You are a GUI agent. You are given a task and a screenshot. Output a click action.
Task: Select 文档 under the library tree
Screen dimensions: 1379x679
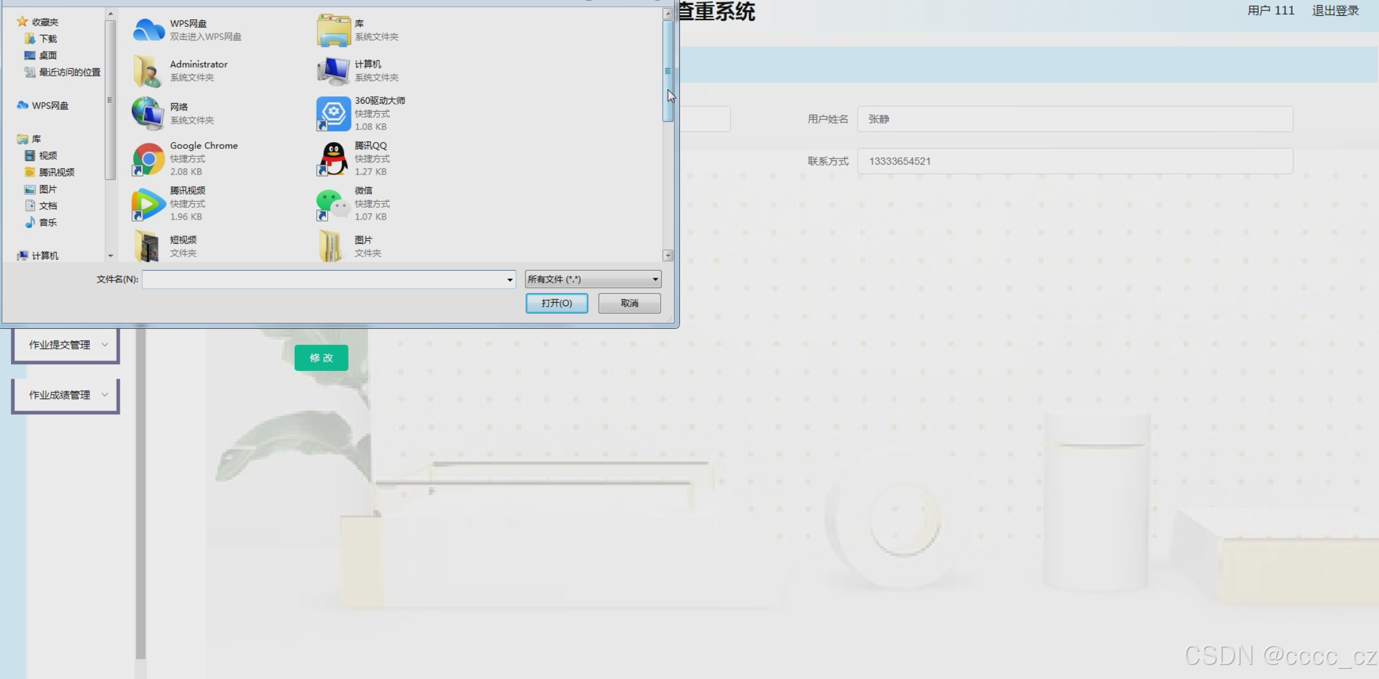(x=47, y=206)
